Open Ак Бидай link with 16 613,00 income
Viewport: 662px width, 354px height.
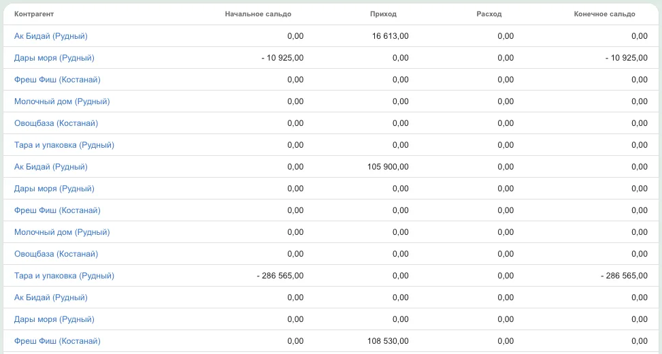point(50,36)
